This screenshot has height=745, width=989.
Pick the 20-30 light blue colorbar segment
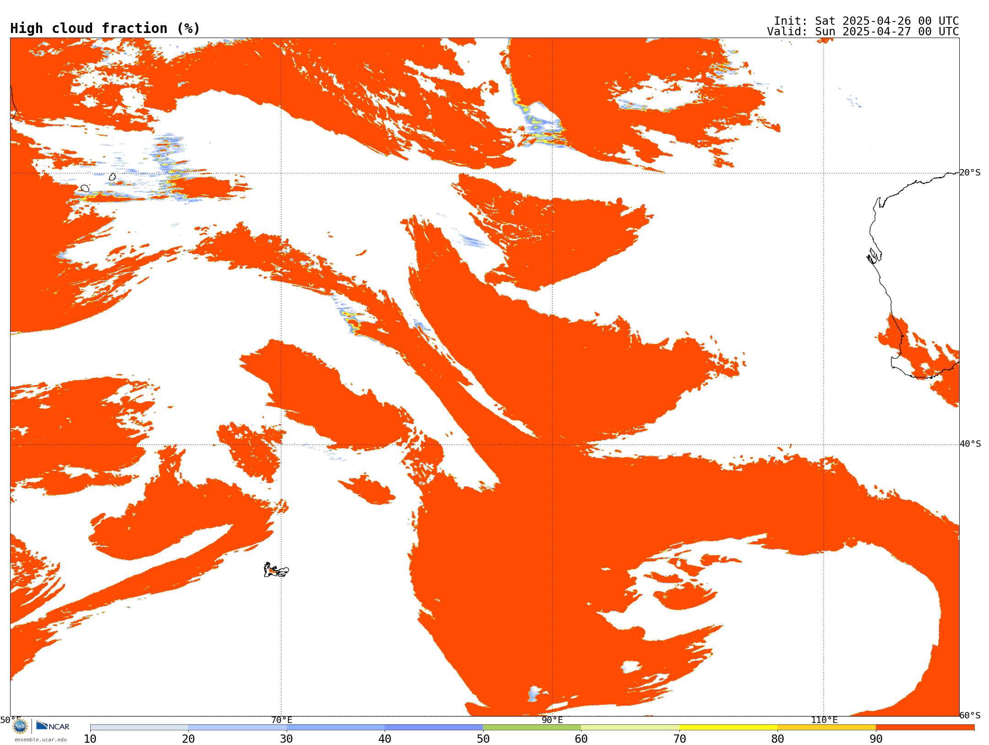(x=237, y=728)
